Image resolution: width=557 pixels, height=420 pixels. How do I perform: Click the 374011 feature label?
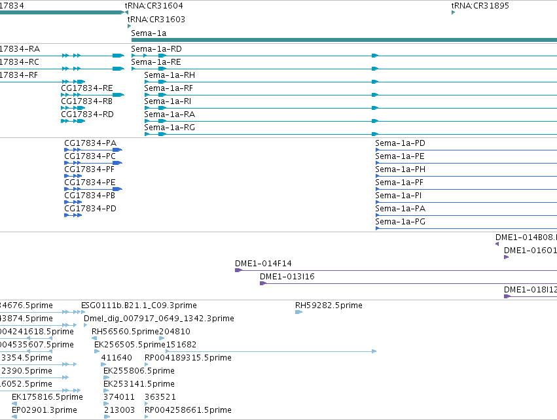point(119,397)
